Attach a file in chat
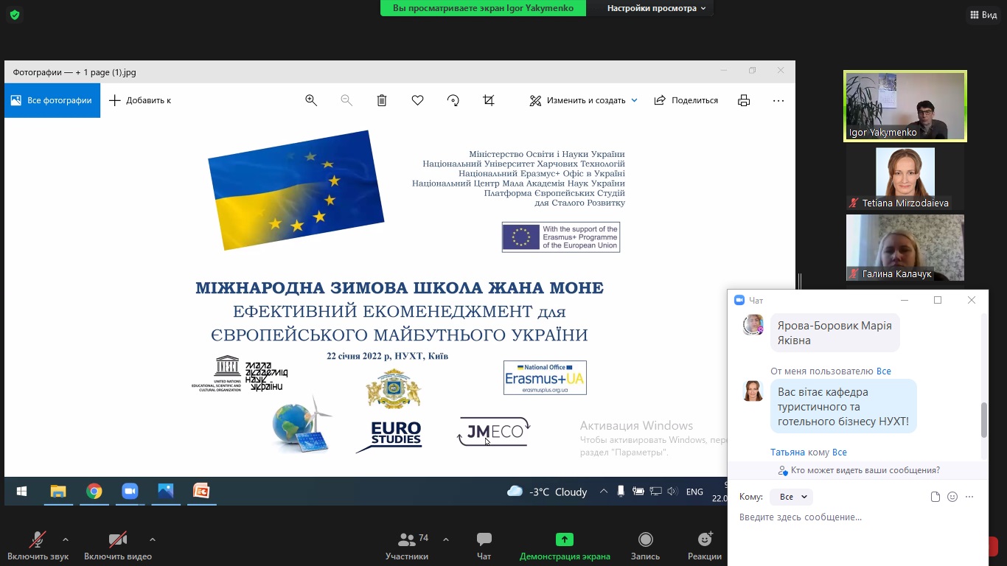The width and height of the screenshot is (1007, 566). point(935,497)
